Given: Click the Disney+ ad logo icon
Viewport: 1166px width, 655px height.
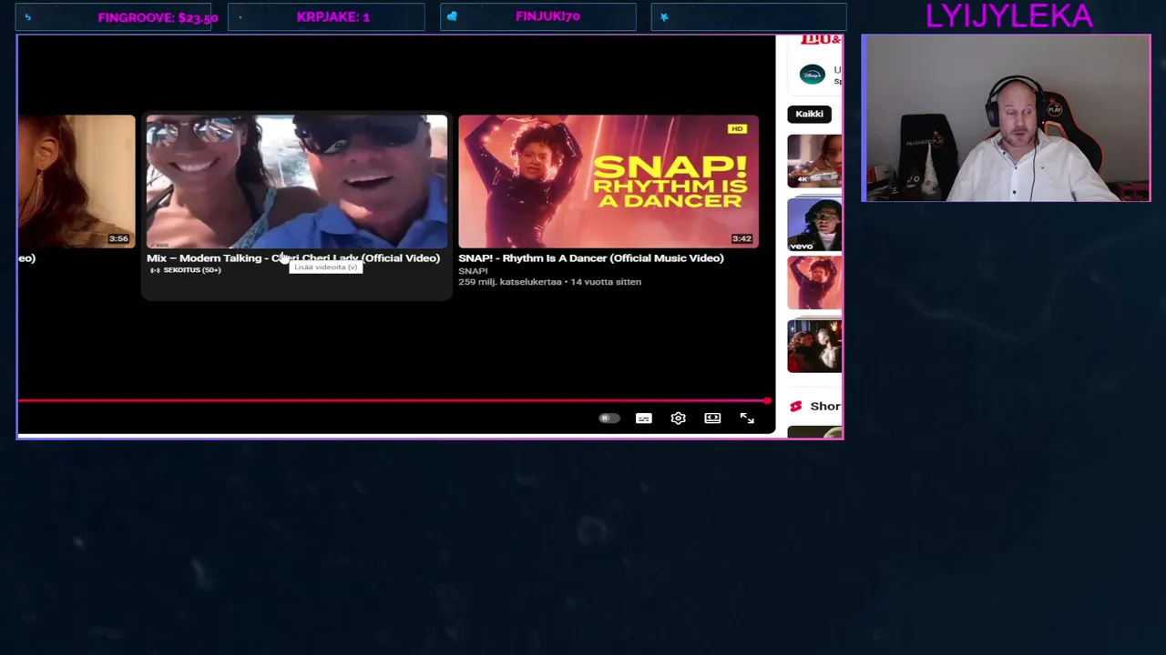Looking at the screenshot, I should tap(812, 75).
